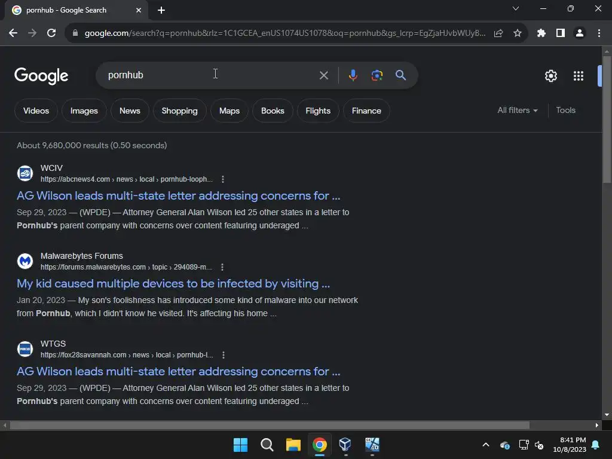Image resolution: width=612 pixels, height=459 pixels.
Task: Open VirtualBox from the taskbar
Action: coord(345,445)
